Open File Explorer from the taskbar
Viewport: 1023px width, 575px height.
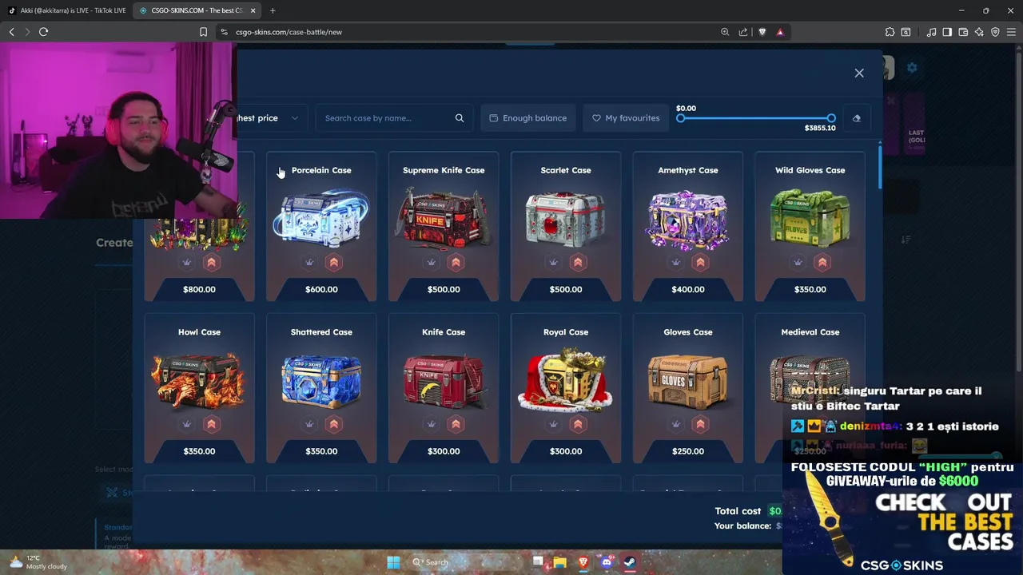tap(560, 562)
